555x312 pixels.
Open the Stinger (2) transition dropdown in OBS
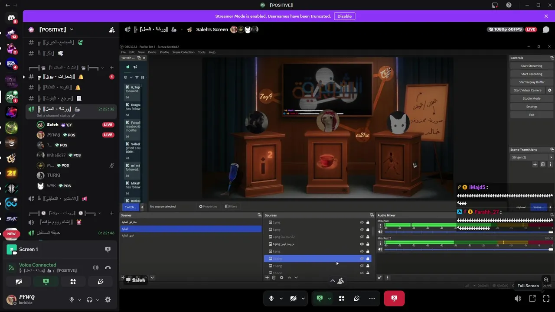click(532, 157)
